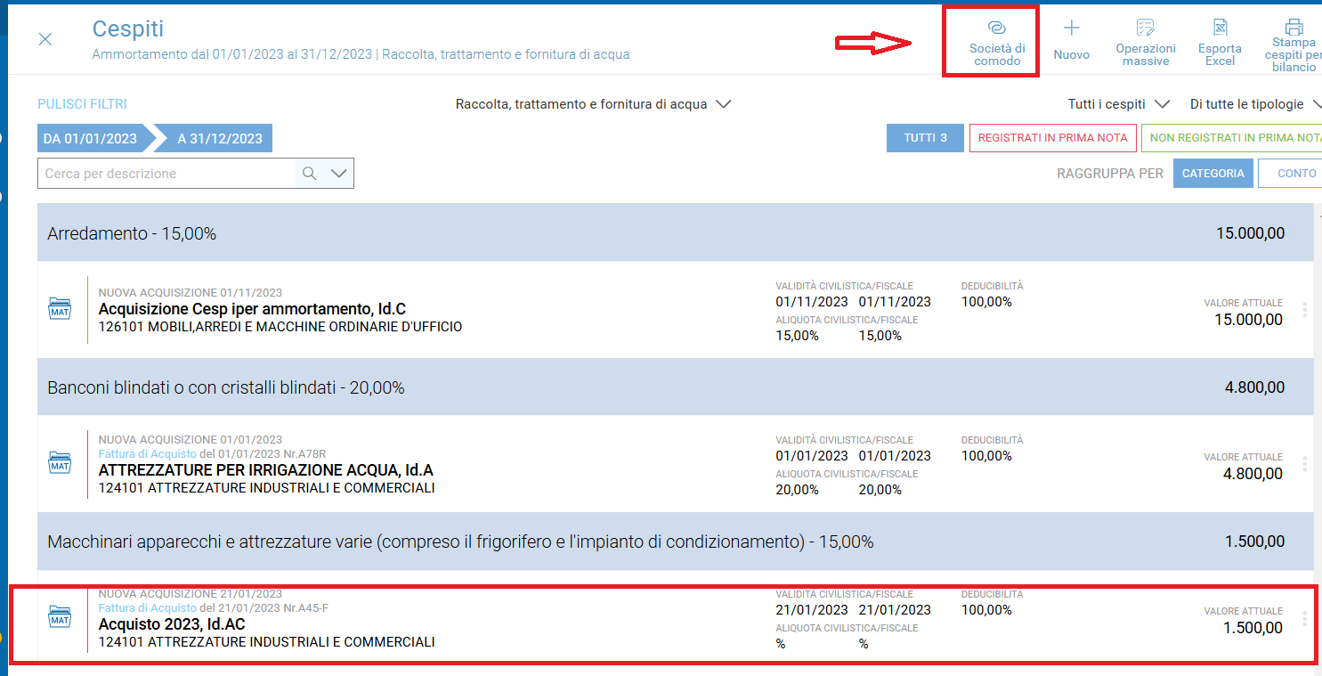Open the Tutti i cespiti dropdown
This screenshot has width=1322, height=676.
[x=1118, y=104]
